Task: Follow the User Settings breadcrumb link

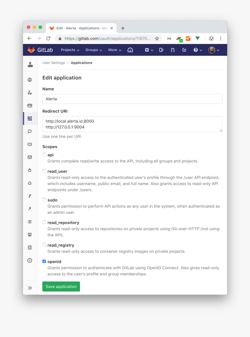Action: click(x=53, y=63)
